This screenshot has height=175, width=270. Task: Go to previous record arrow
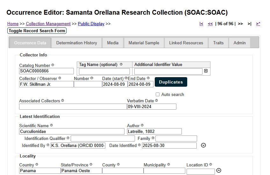click(210, 24)
